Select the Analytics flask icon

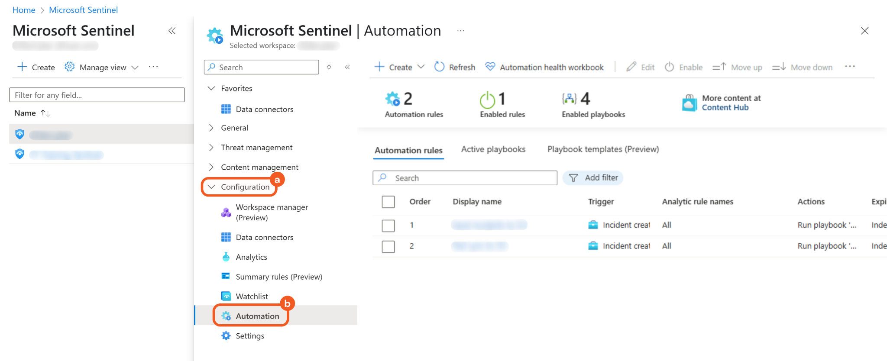click(226, 257)
